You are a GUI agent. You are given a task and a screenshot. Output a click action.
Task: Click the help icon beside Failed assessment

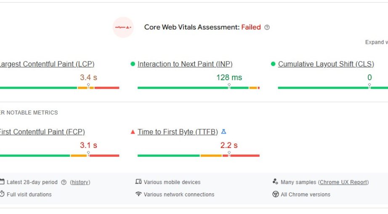[267, 27]
